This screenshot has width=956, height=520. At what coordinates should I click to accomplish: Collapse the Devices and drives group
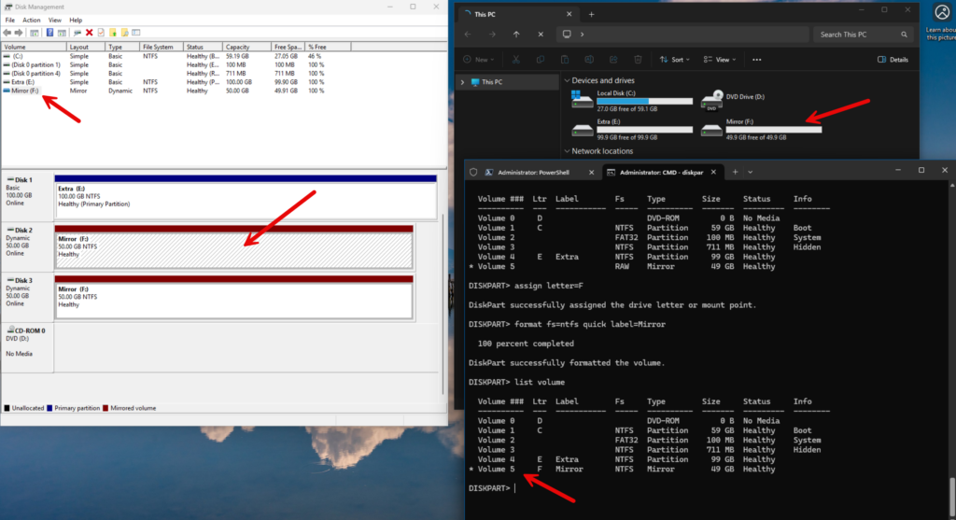[x=567, y=80]
